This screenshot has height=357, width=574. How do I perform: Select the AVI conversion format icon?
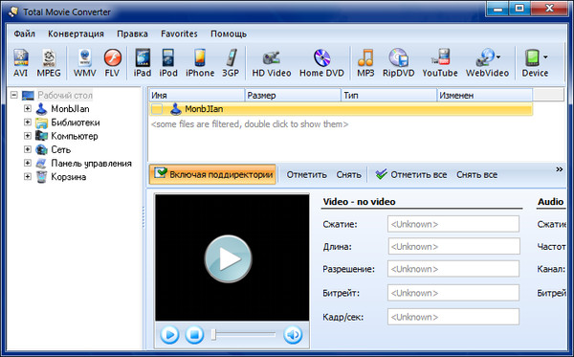click(x=20, y=63)
